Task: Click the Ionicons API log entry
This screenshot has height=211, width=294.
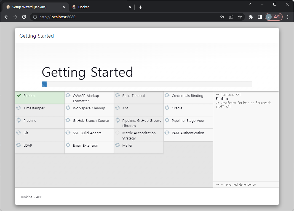Action: coord(228,95)
